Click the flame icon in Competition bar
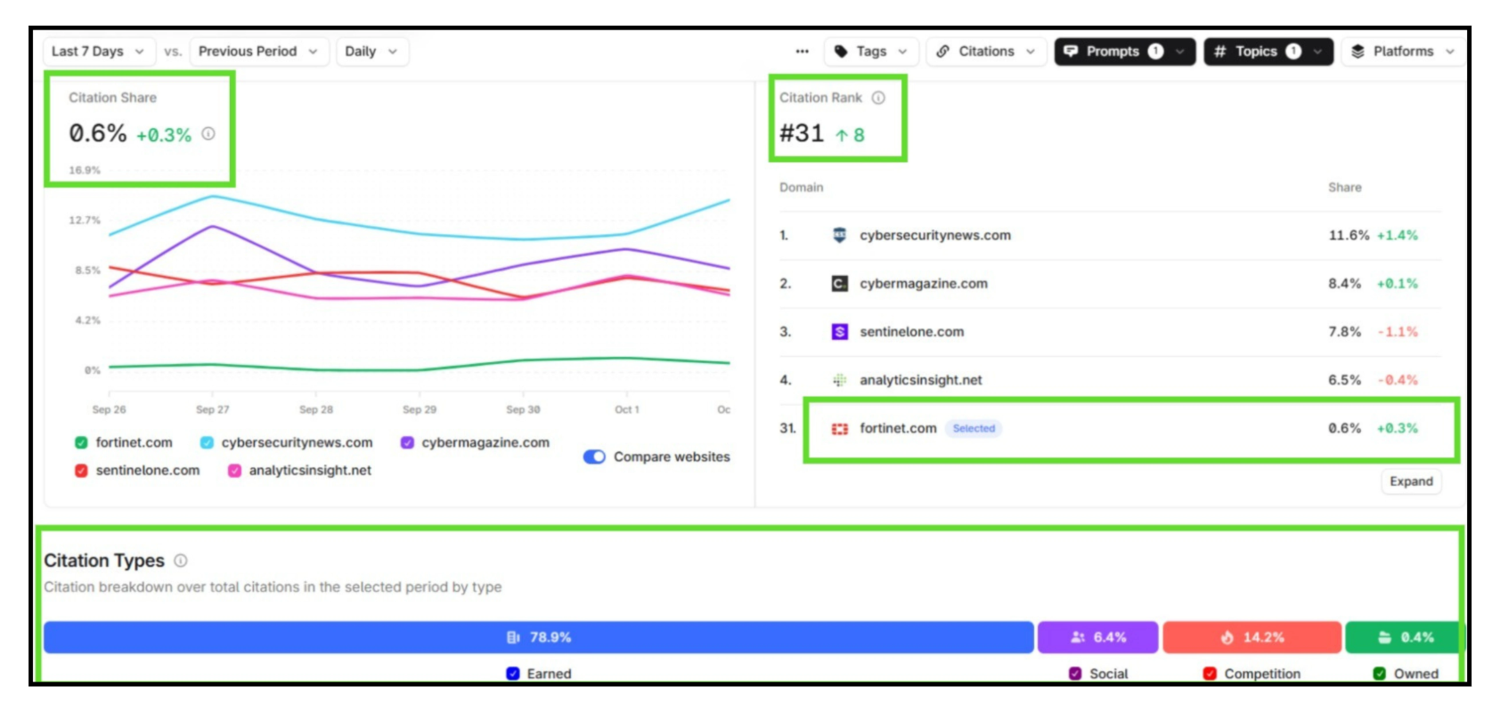 [1227, 637]
